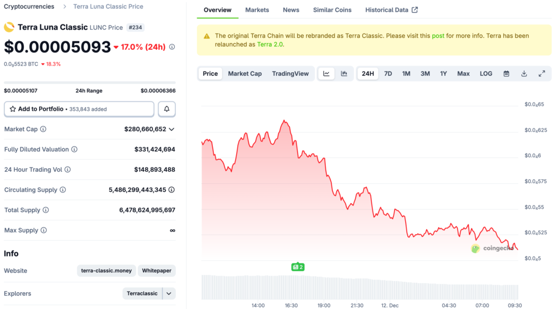
Task: Go to Historical Data tab
Action: click(391, 10)
